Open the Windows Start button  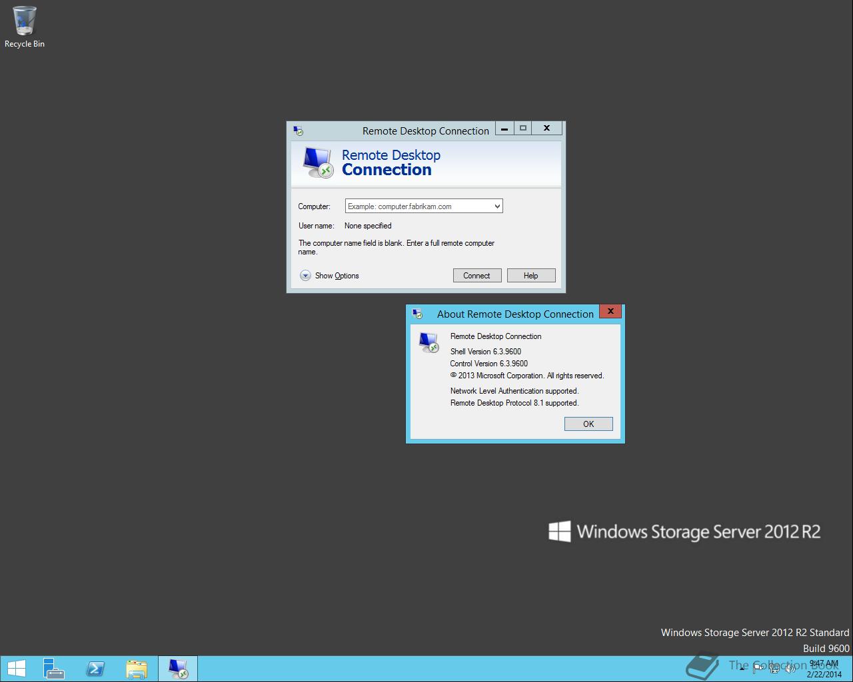[x=16, y=669]
